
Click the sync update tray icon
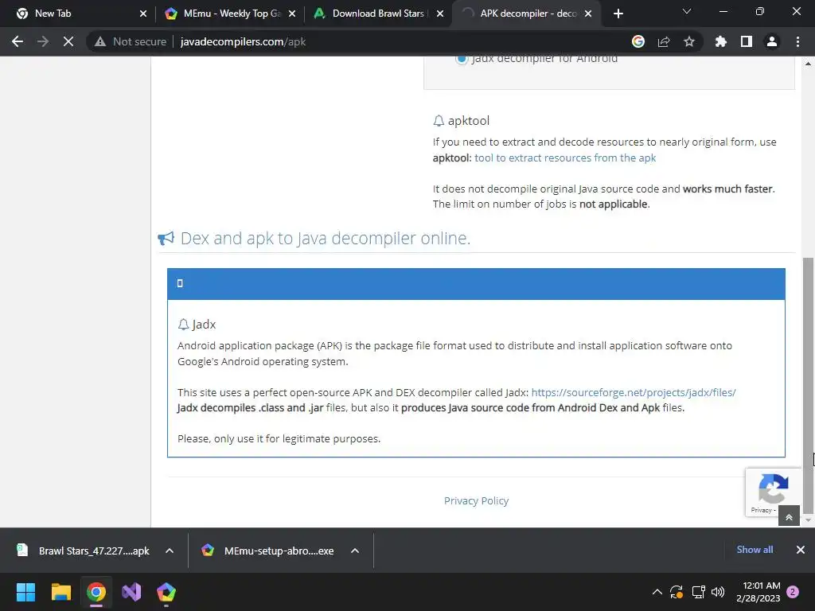tap(677, 592)
